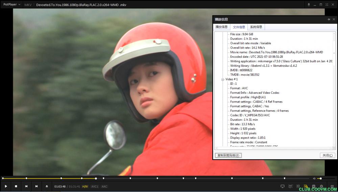Adjust the volume slider
Viewport: 338px width, 192px height.
[326, 179]
